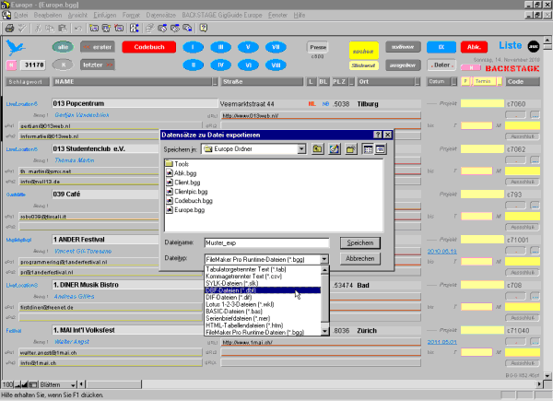
Task: Toggle the green 'alle' oval button
Action: point(62,46)
